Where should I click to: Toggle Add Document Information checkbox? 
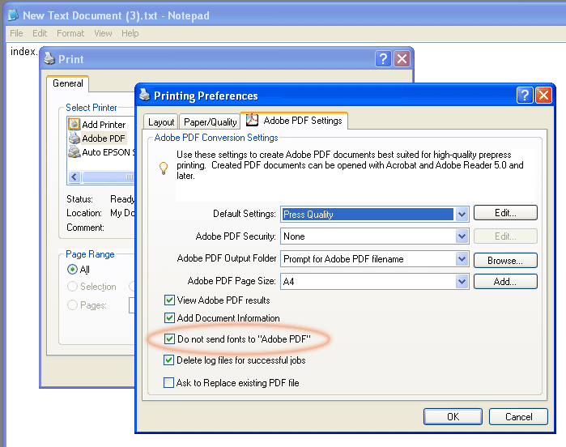coord(169,317)
